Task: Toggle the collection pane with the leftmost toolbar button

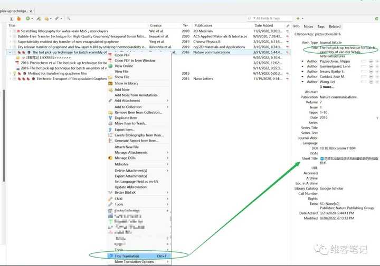Action: (12, 18)
